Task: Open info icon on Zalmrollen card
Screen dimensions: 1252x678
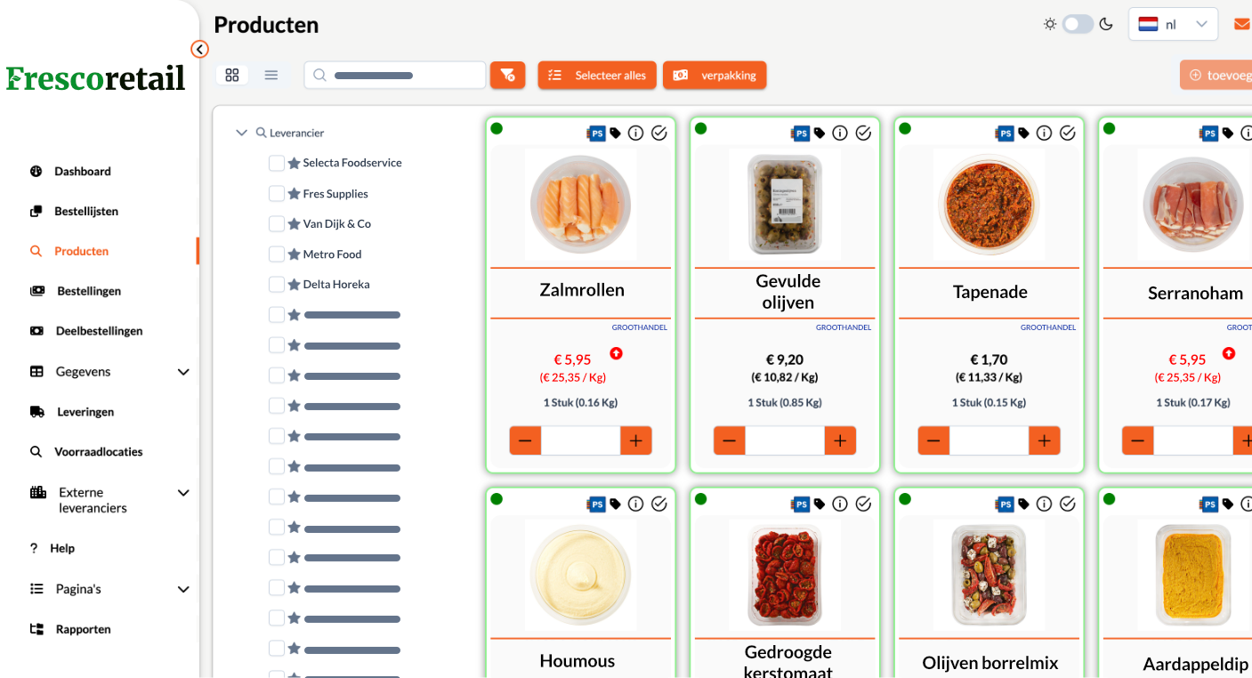Action: pos(635,133)
